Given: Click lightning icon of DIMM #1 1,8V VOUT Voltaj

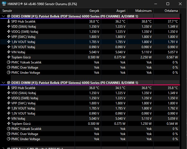Looking at the screenshot, I should click(x=9, y=42).
